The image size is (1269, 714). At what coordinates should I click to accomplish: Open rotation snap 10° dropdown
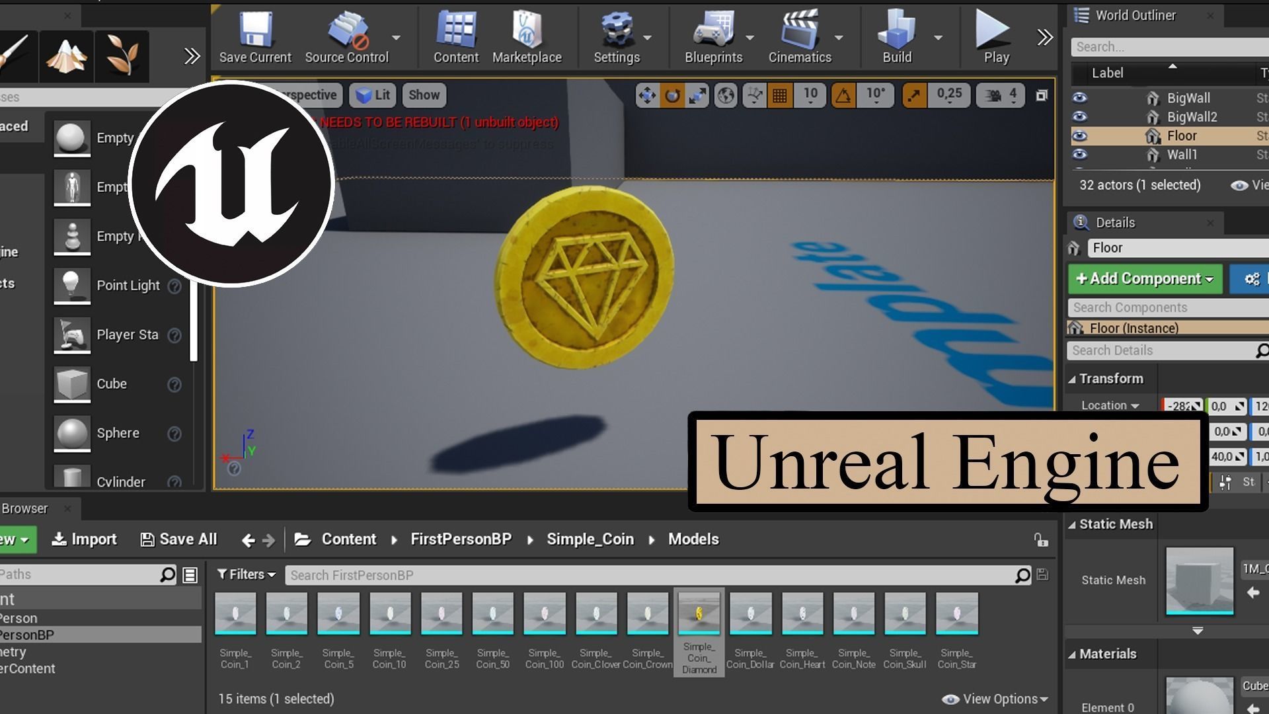pyautogui.click(x=876, y=95)
